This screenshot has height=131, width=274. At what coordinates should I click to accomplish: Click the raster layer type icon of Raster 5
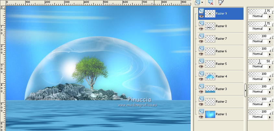(x=201, y=61)
